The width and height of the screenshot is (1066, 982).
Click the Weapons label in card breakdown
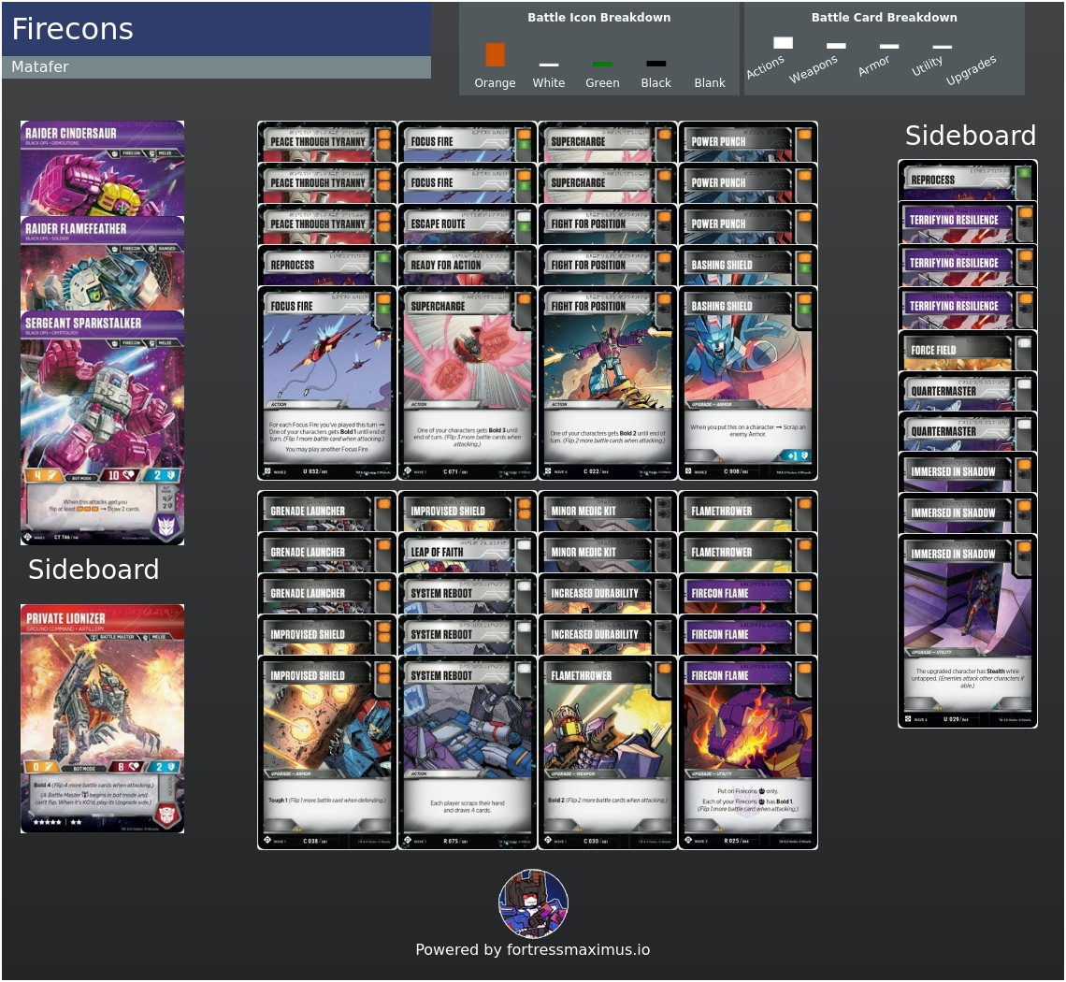[814, 68]
